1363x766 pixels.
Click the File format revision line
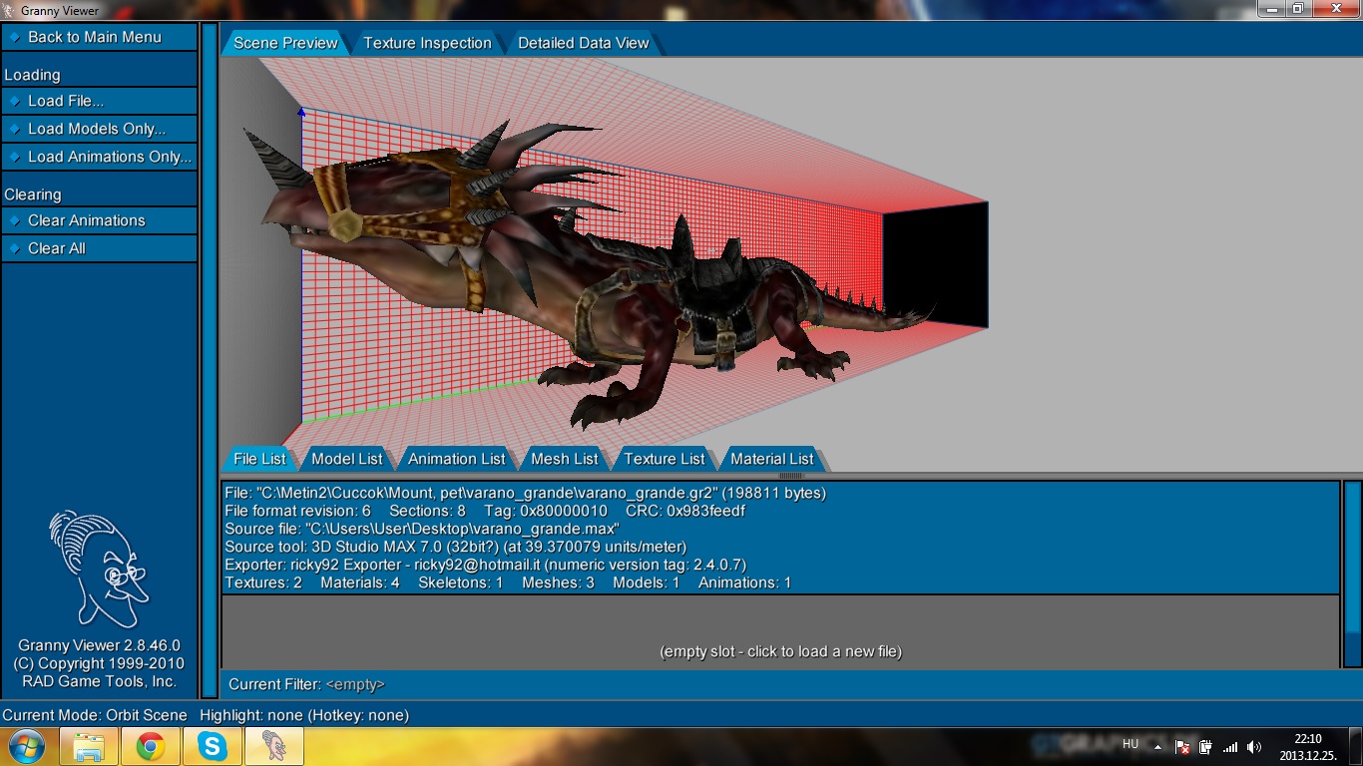point(485,511)
